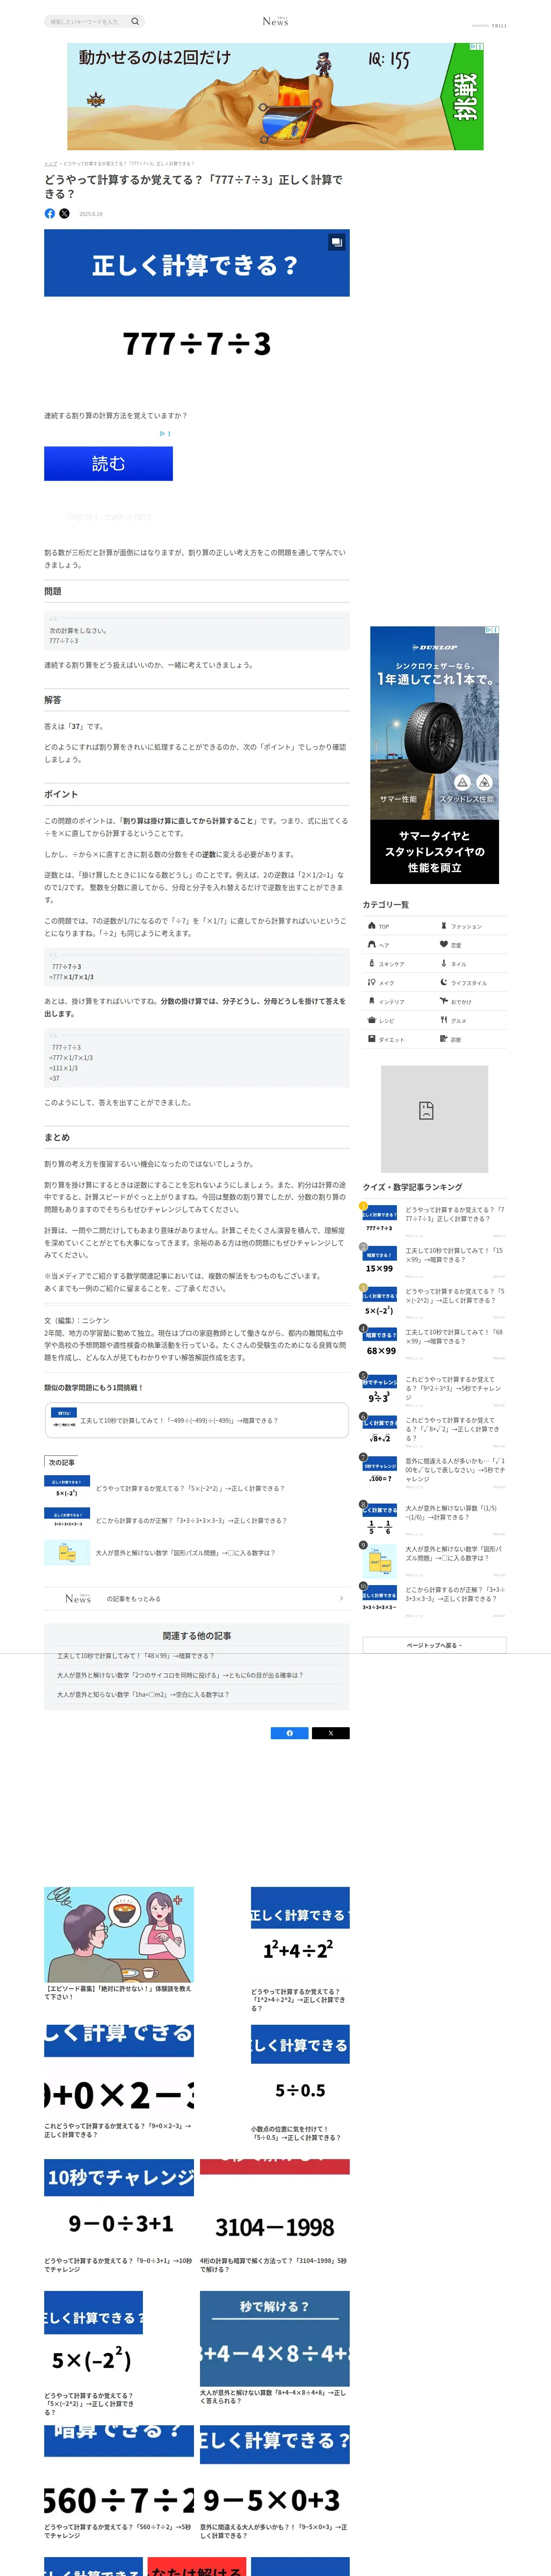Open recommended article 1²+4÷2² card
551x2576 pixels.
[300, 1949]
